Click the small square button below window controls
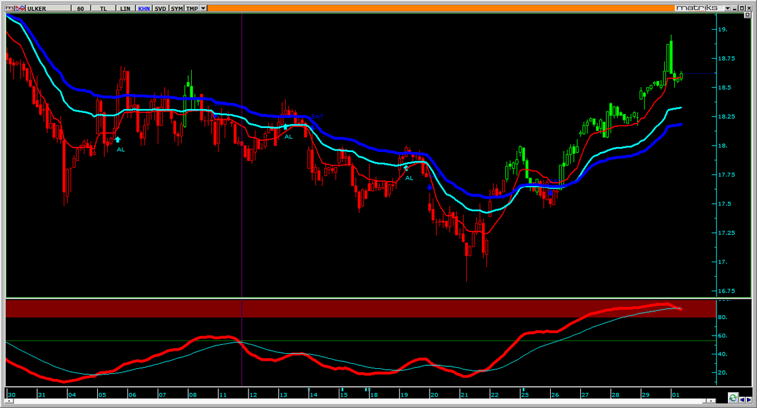This screenshot has height=408, width=757. tap(748, 15)
